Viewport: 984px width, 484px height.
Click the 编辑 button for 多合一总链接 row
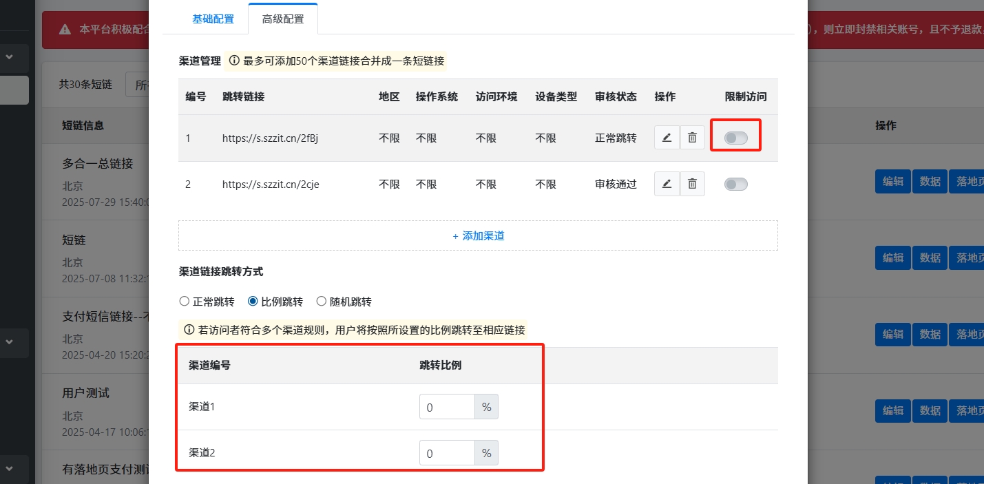pos(892,181)
